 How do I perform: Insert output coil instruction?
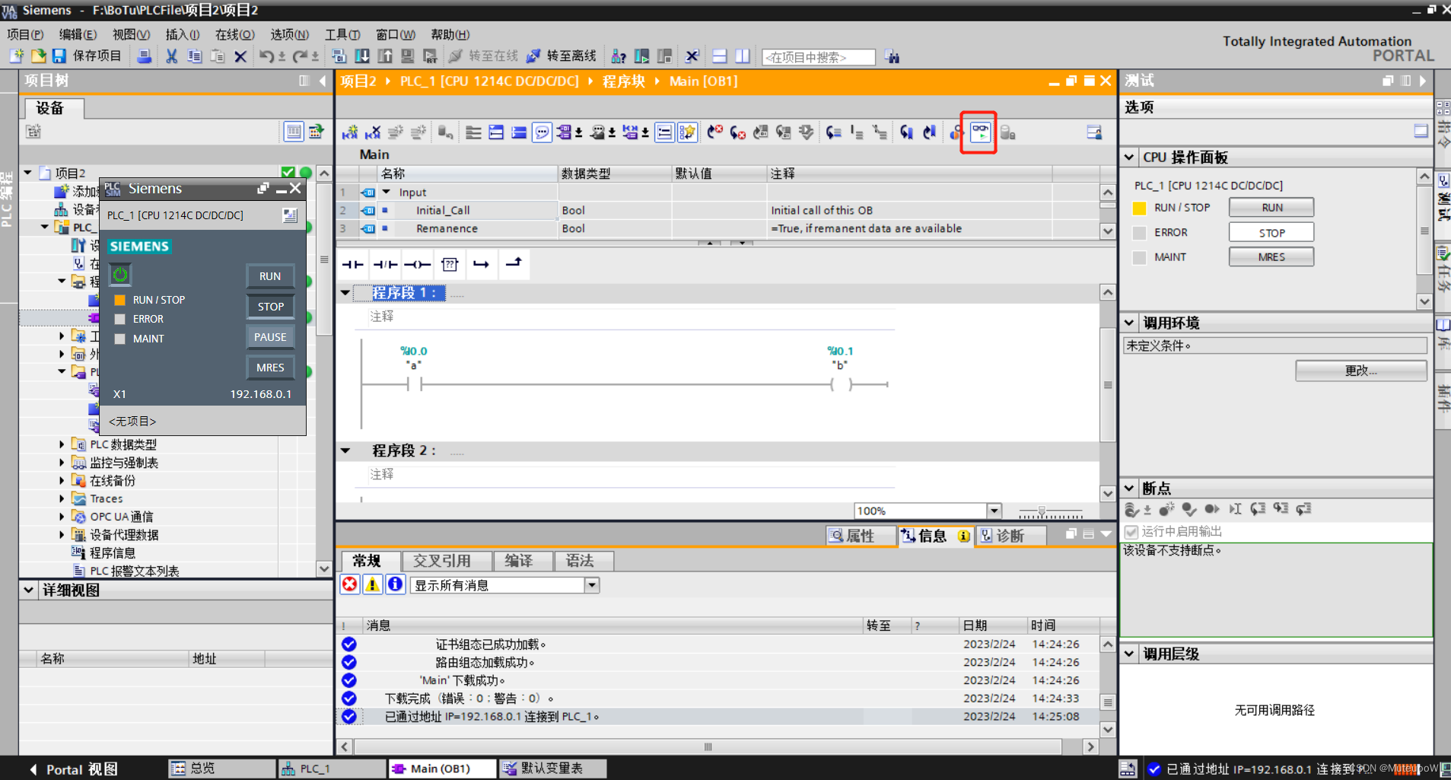pyautogui.click(x=417, y=264)
